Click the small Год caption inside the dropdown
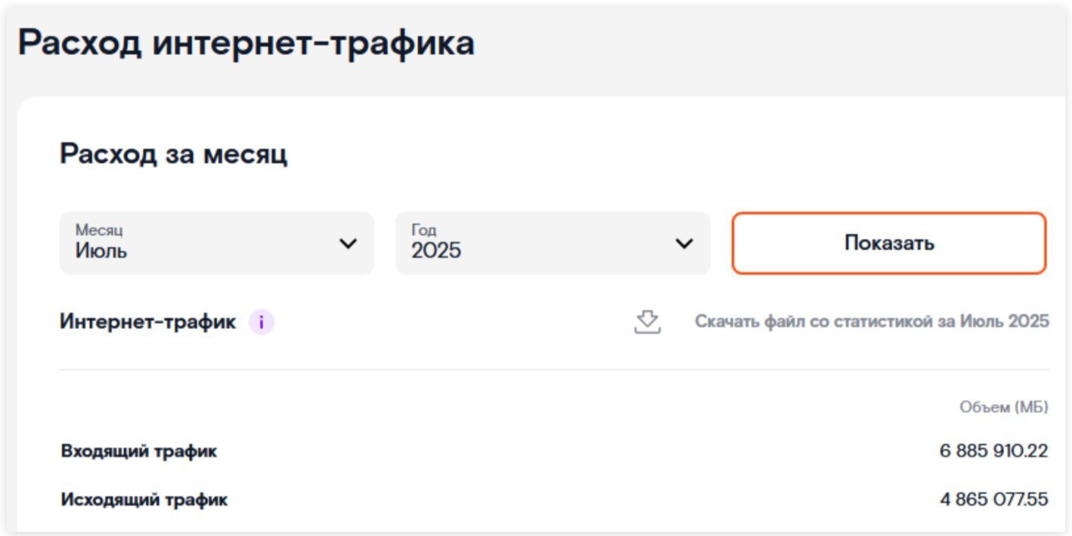Screen dimensions: 1072x536 (x=424, y=229)
